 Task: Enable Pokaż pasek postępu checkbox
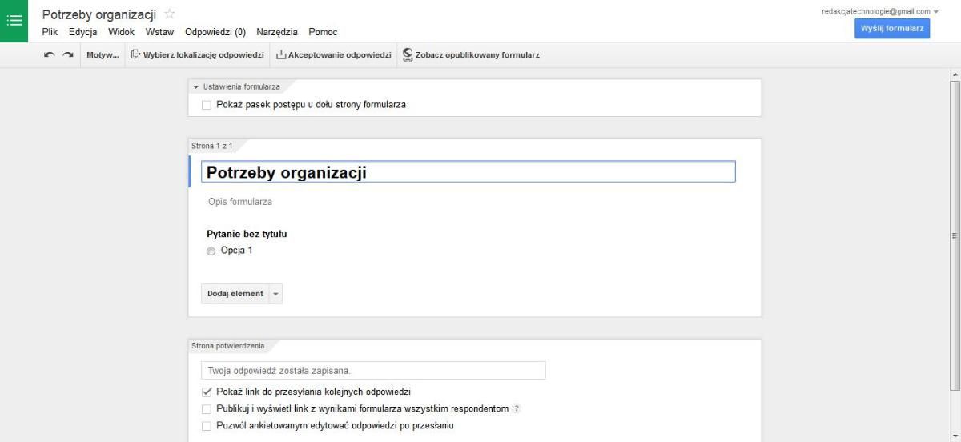click(207, 105)
